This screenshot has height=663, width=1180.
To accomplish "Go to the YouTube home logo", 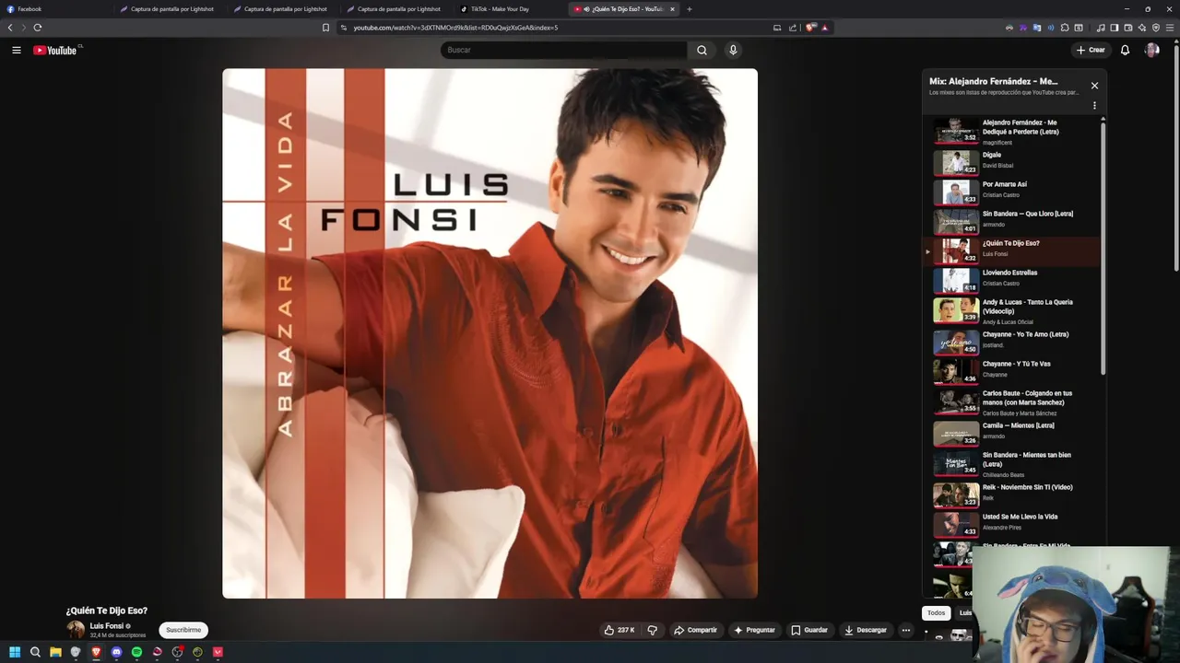I will [x=55, y=50].
